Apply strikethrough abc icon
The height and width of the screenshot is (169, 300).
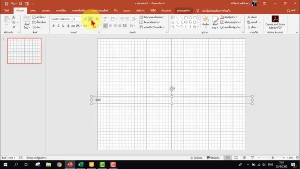(x=73, y=26)
